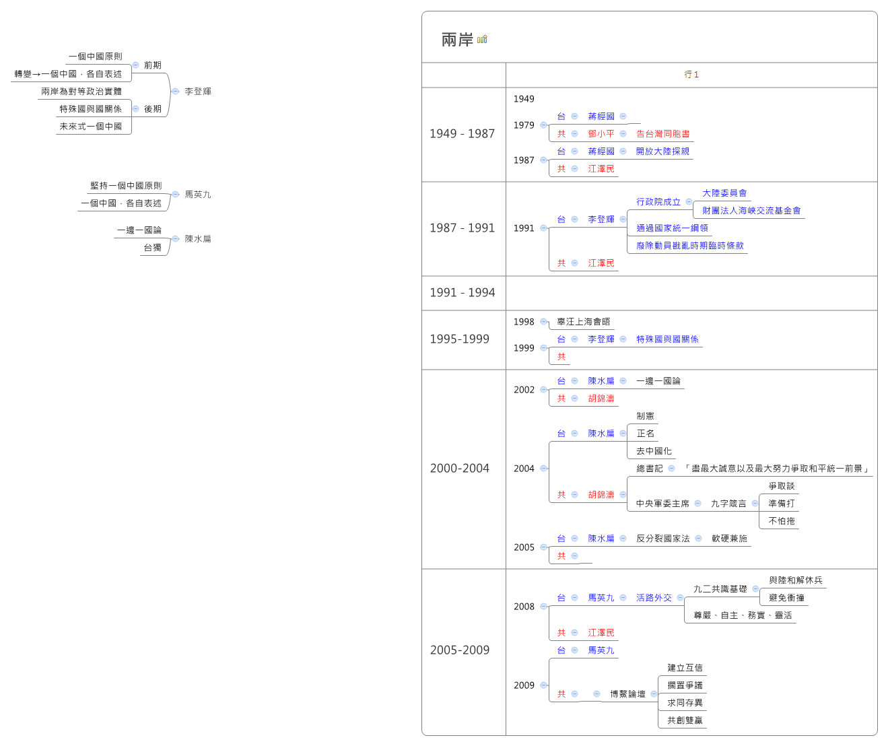Open the 辜汪上海會晤 node

[584, 321]
